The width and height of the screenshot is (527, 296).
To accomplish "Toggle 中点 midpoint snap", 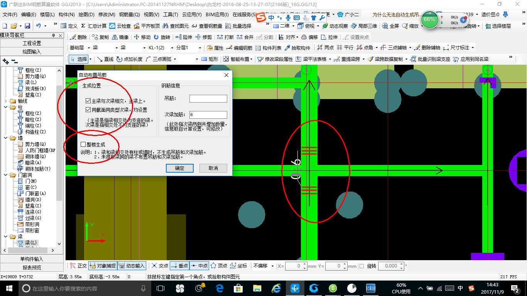I will (x=199, y=266).
